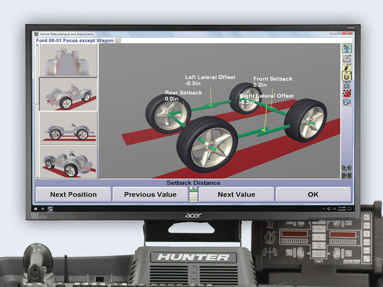Open the help question mark icon
The width and height of the screenshot is (383, 287).
point(346,49)
